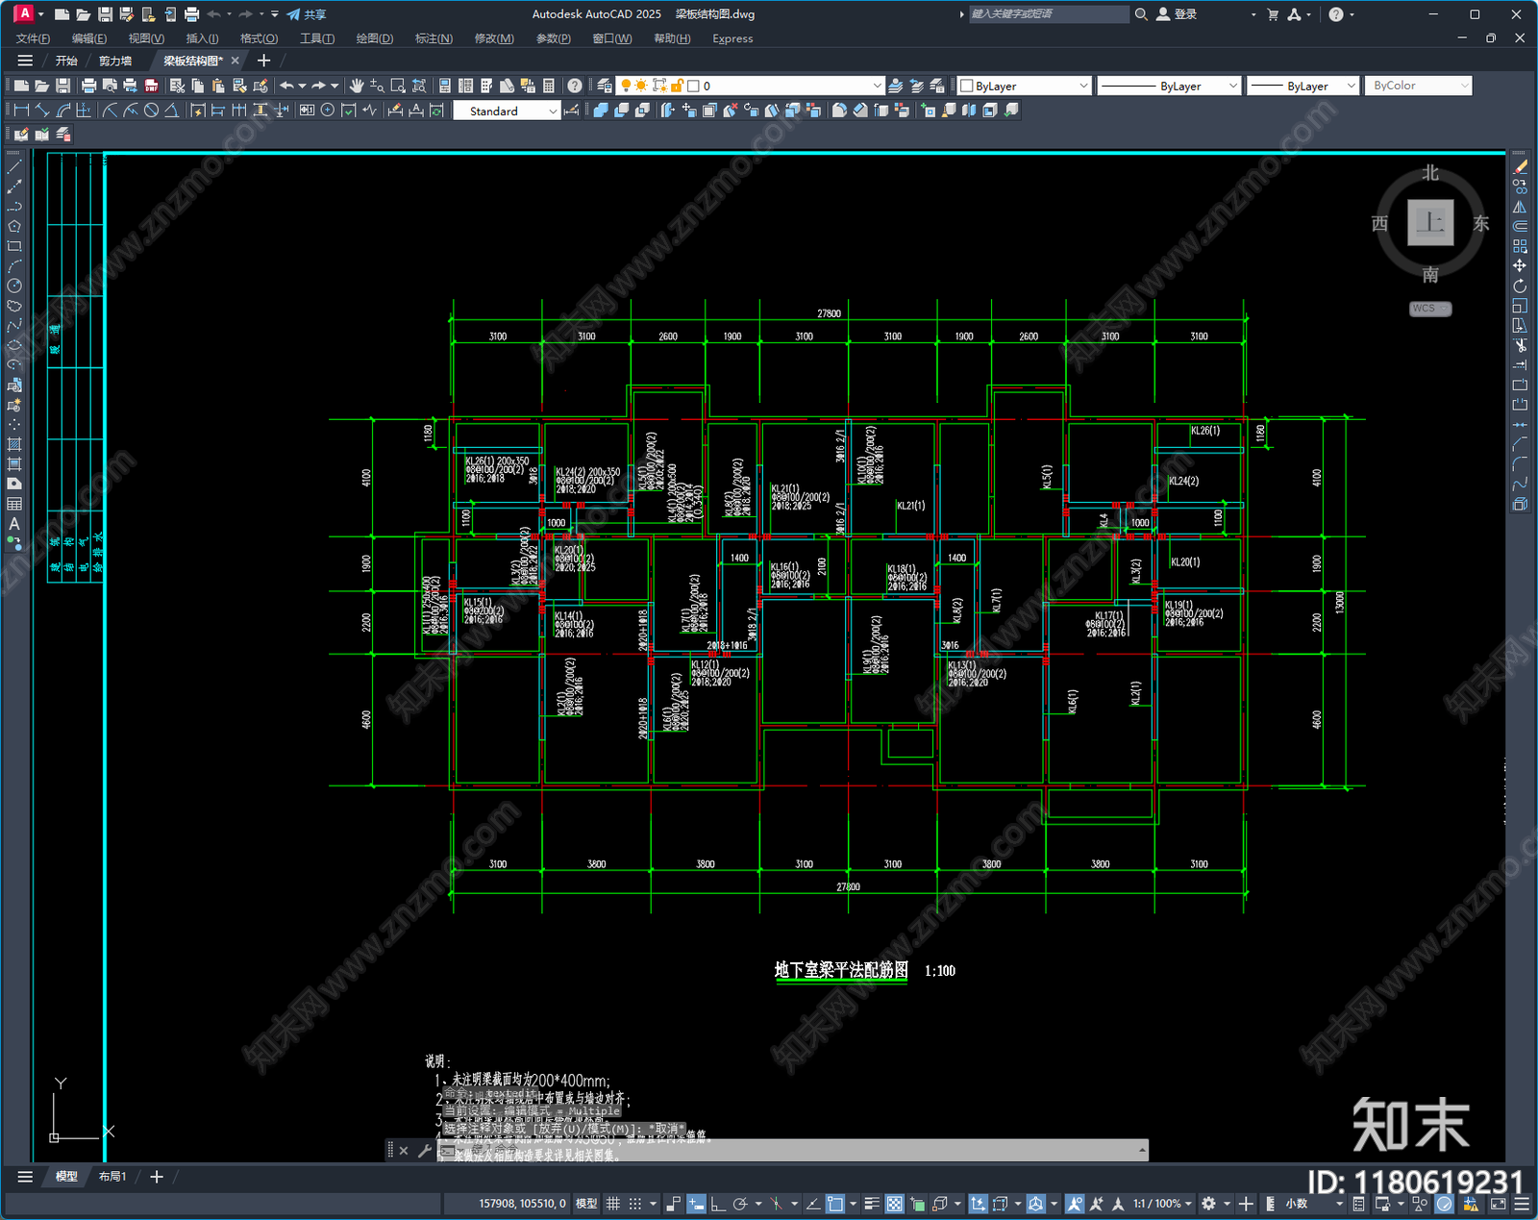
Task: Select the Diameter Dimension tool
Action: tap(151, 111)
